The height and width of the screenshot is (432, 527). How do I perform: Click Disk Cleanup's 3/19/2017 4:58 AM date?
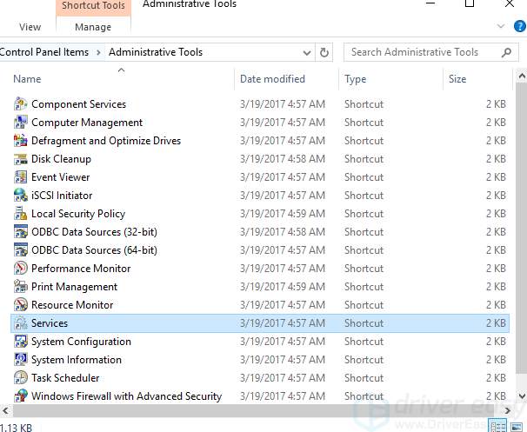[x=283, y=159]
